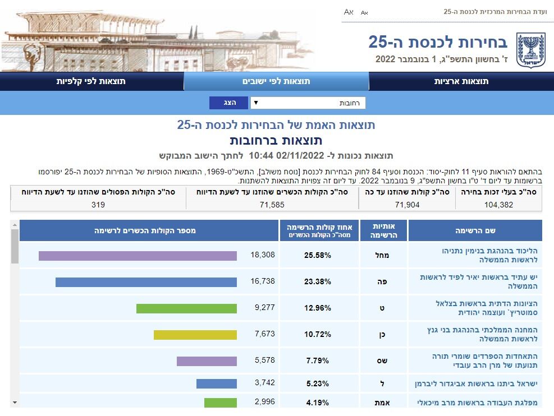Increase text size with the larger A icon
554x416 pixels.
click(x=349, y=12)
